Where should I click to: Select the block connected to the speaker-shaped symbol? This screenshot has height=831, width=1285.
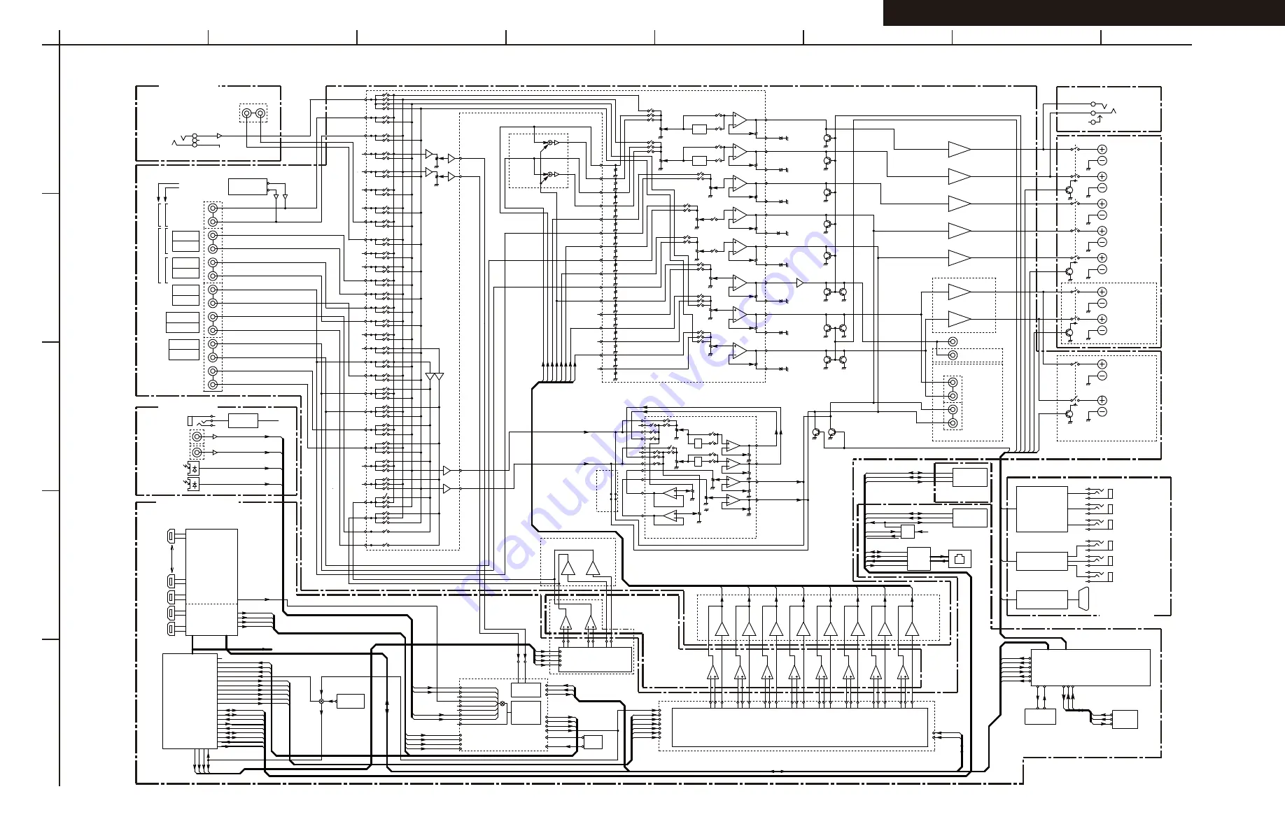click(1041, 600)
